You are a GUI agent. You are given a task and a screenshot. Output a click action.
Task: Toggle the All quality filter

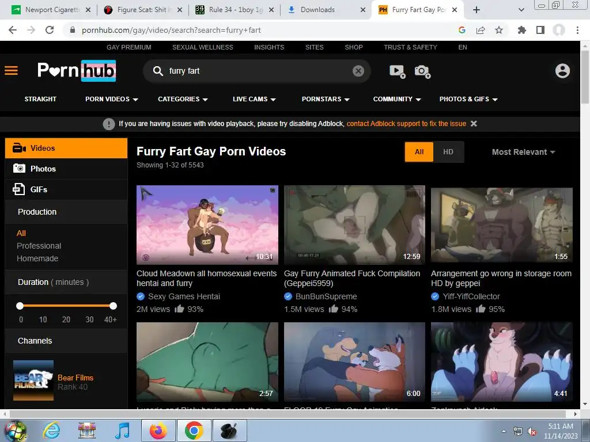point(419,152)
